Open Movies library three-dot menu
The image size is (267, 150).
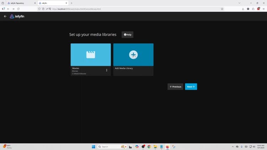coord(107,70)
